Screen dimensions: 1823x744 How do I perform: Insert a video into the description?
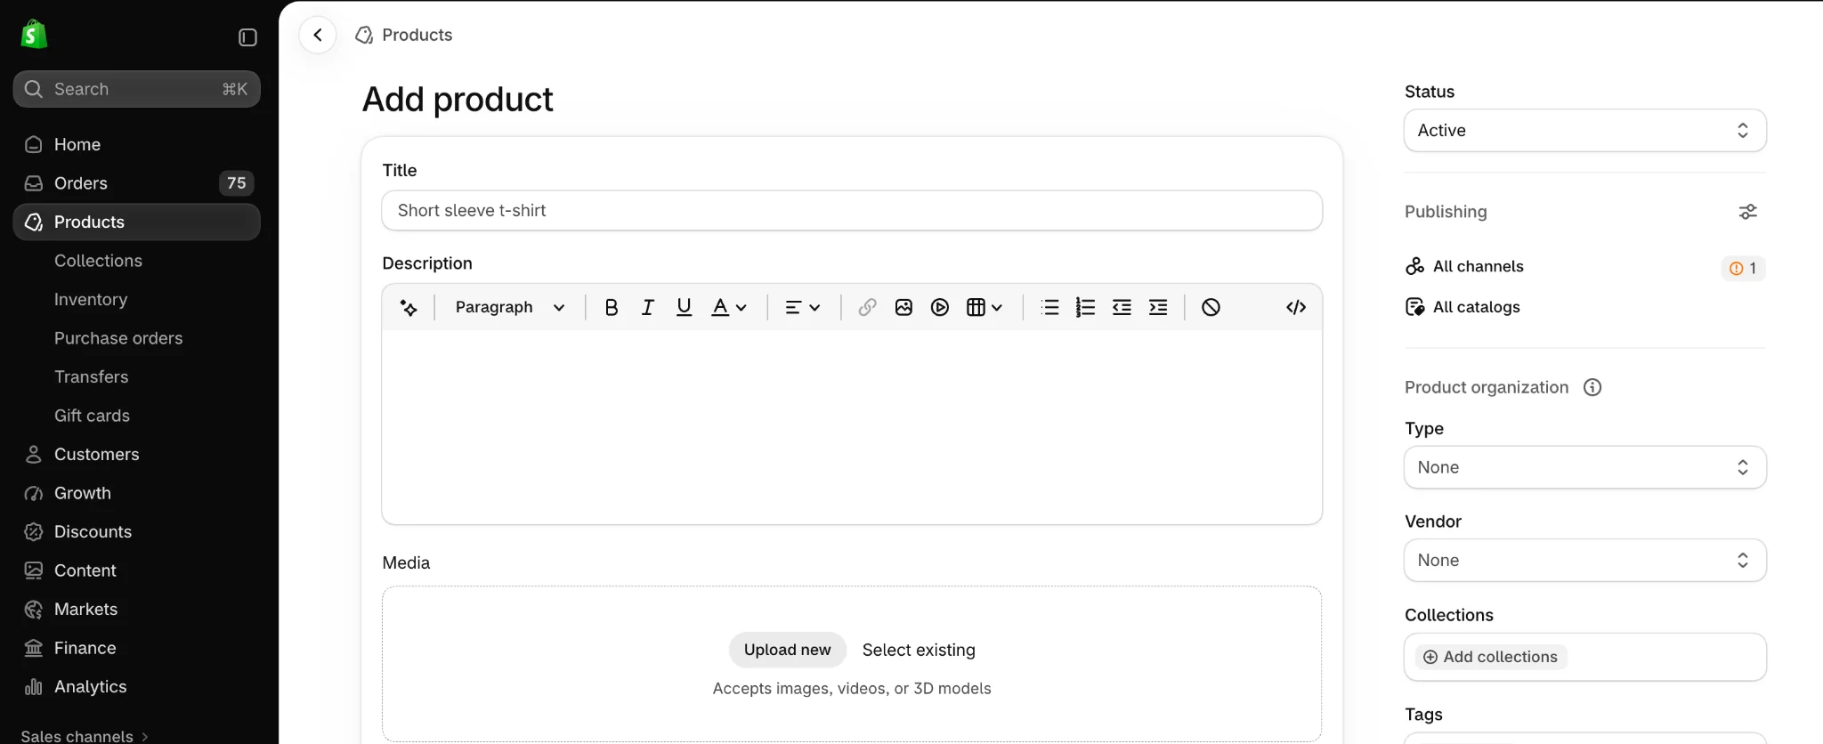(x=940, y=307)
